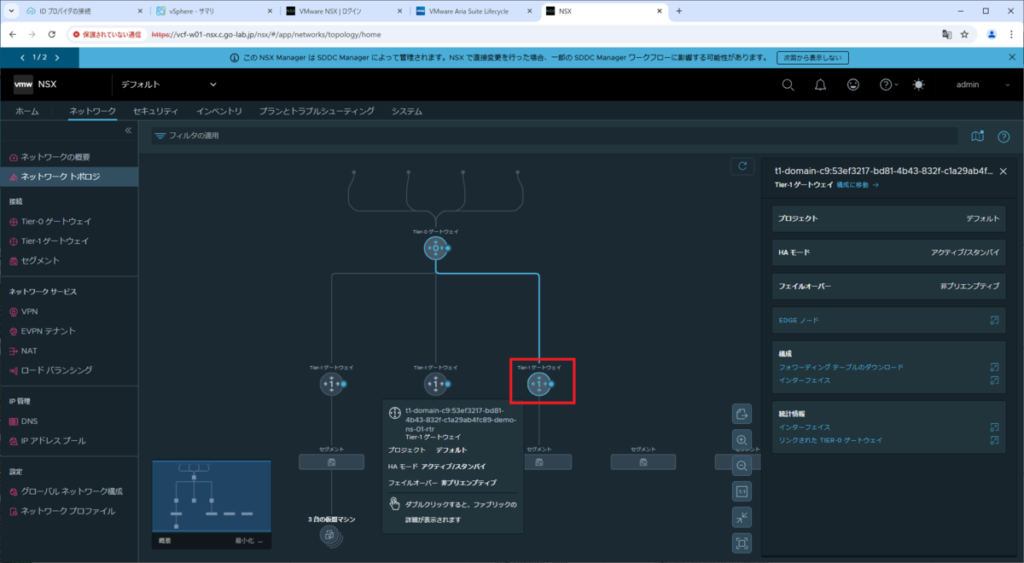Screen dimensions: 1024x563
Task: Open the NSX search icon
Action: point(788,84)
